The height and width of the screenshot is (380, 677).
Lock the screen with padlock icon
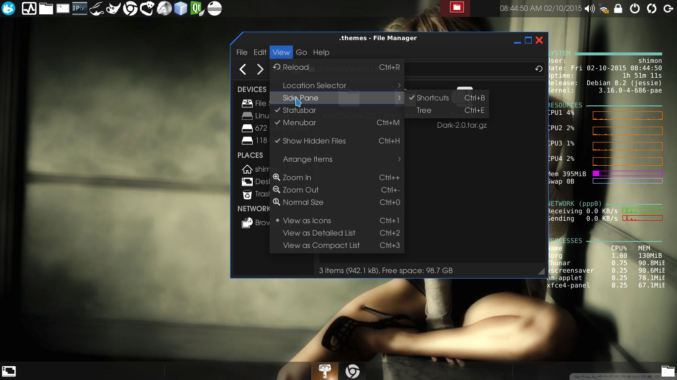click(x=618, y=8)
